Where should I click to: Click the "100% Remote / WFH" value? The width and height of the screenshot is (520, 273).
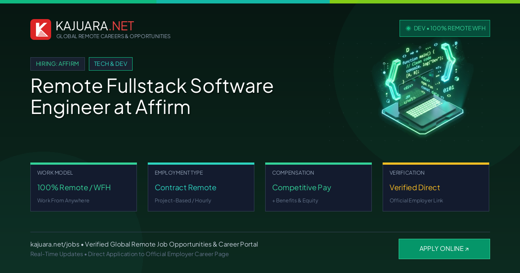(74, 188)
